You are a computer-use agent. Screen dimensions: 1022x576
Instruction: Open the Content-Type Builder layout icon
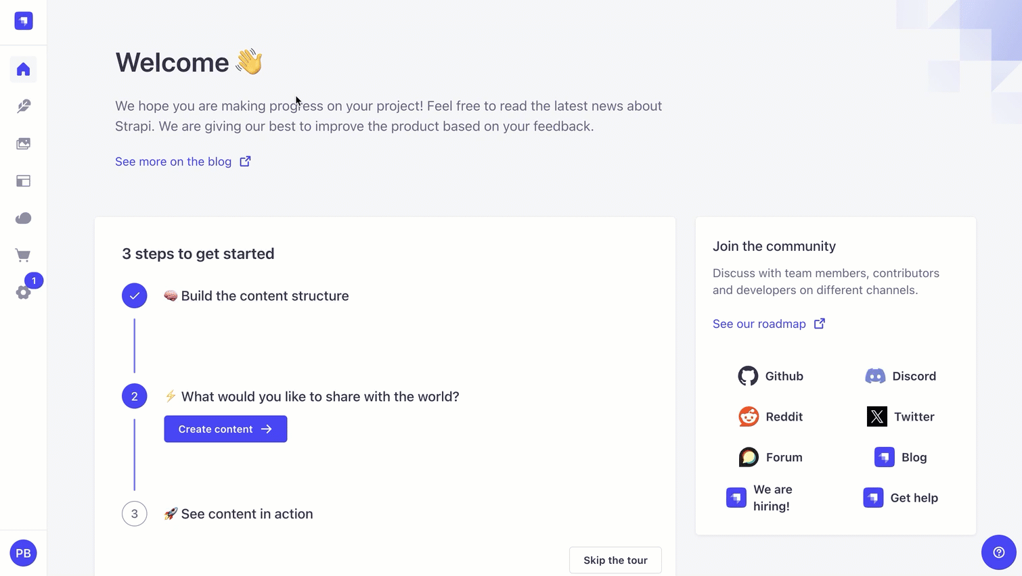24,181
